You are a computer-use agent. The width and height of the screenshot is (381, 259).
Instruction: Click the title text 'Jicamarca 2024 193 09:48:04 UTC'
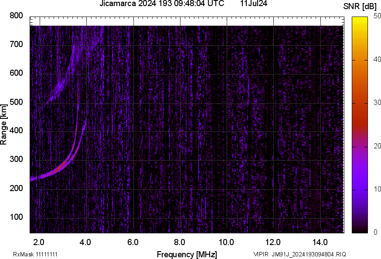tap(162, 3)
